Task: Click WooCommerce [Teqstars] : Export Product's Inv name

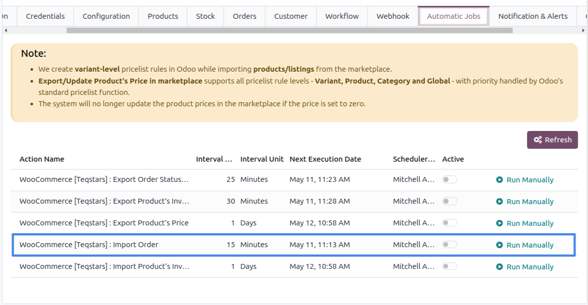Action: [104, 201]
